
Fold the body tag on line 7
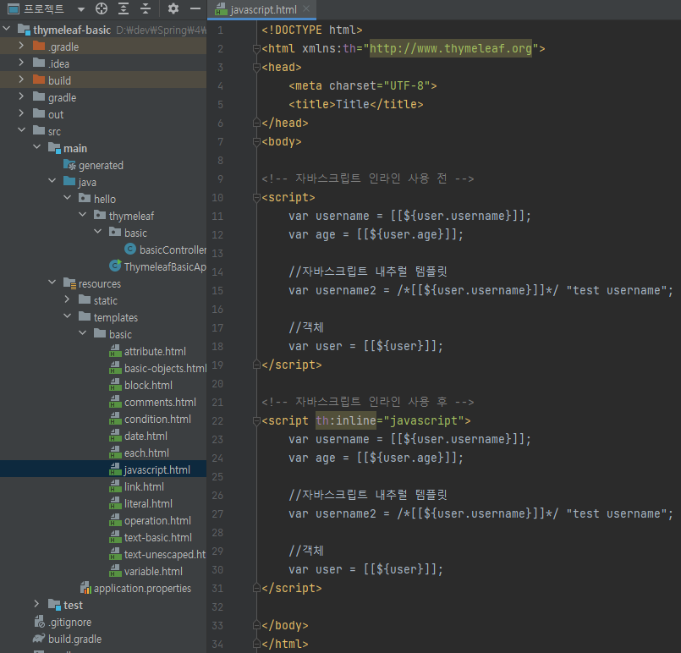[256, 141]
